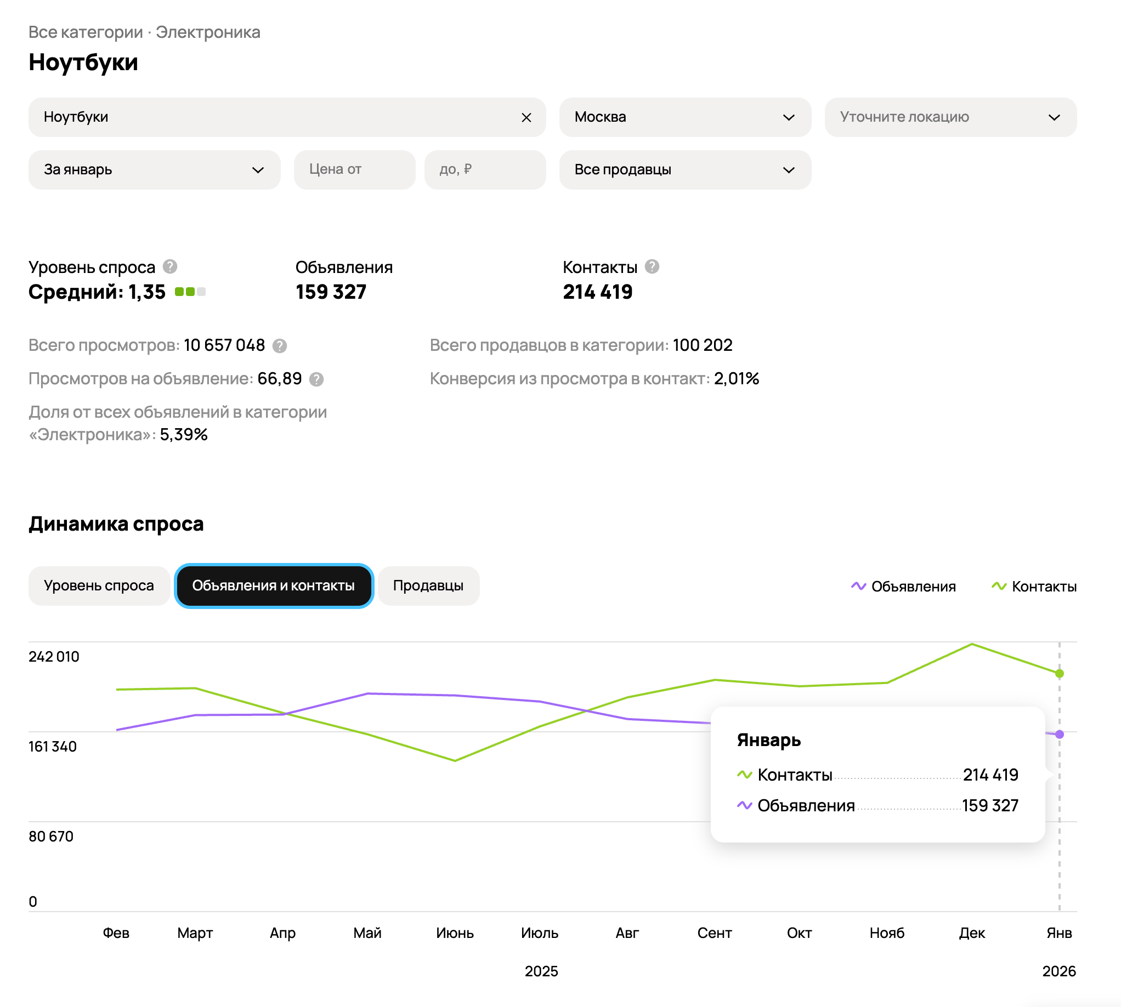Open tooltip icon for Всего просмотров
Viewport: 1121px width, 1007px height.
click(280, 346)
